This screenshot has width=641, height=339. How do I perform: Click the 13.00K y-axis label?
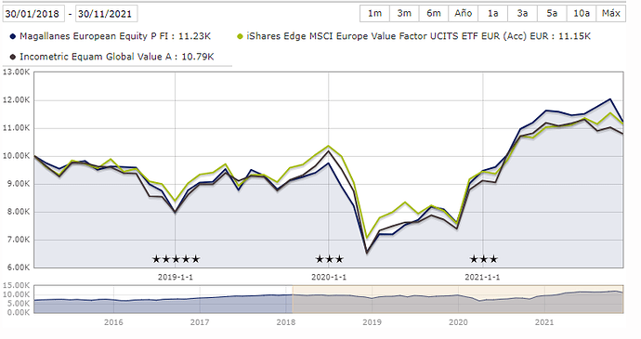[x=16, y=72]
